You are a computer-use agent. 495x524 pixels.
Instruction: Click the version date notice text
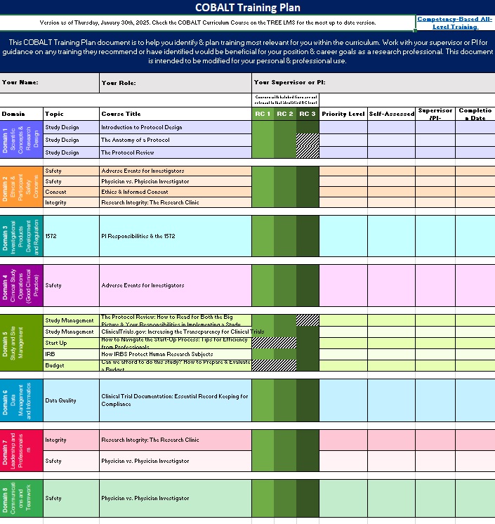(x=207, y=22)
